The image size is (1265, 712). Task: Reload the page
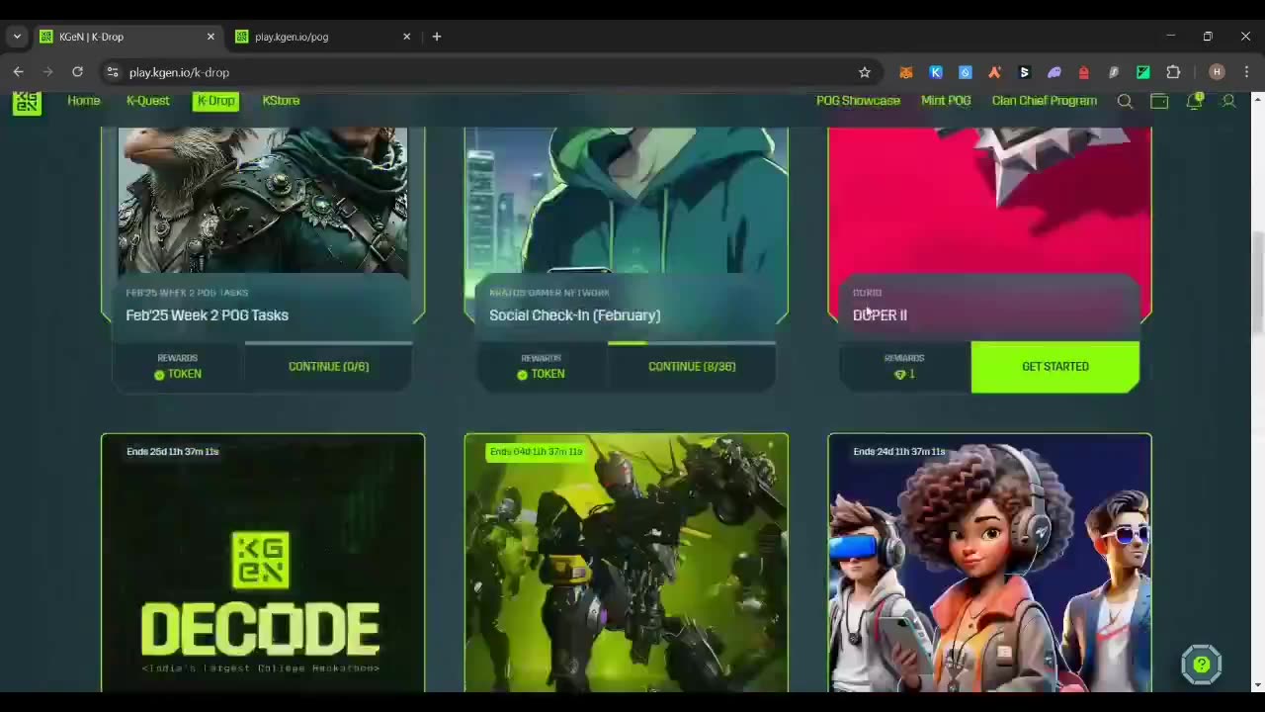click(x=77, y=72)
